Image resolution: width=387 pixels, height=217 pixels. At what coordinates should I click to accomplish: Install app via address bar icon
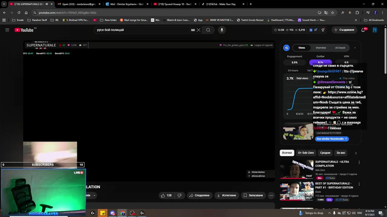[x=320, y=13]
